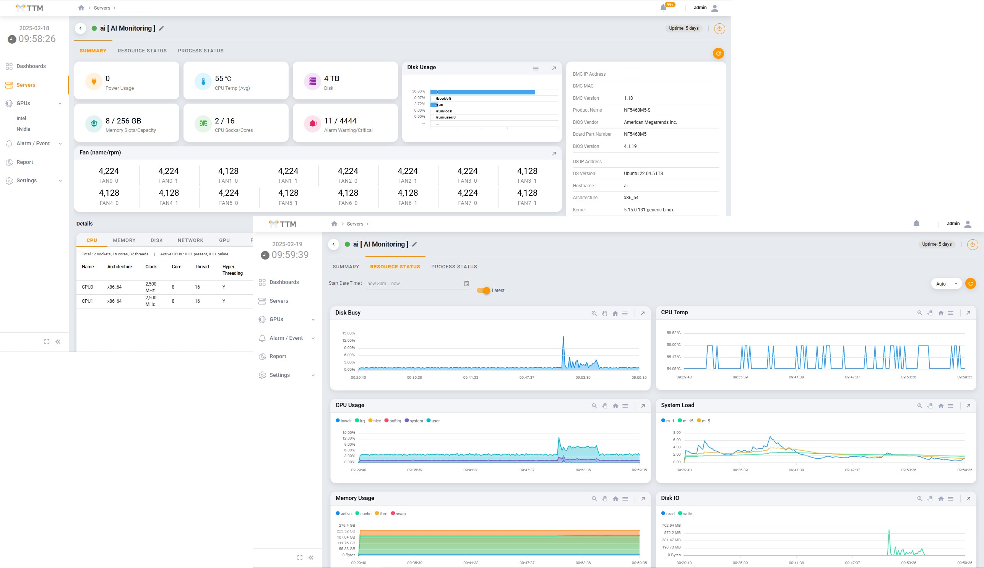Reset zoom with home icon on System Load
Image resolution: width=984 pixels, height=568 pixels.
(x=941, y=406)
